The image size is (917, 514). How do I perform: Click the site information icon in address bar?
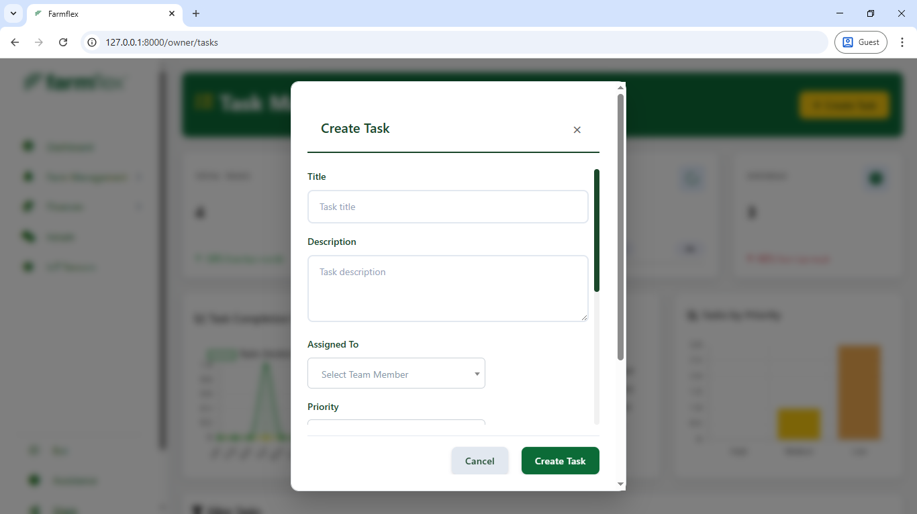point(93,42)
